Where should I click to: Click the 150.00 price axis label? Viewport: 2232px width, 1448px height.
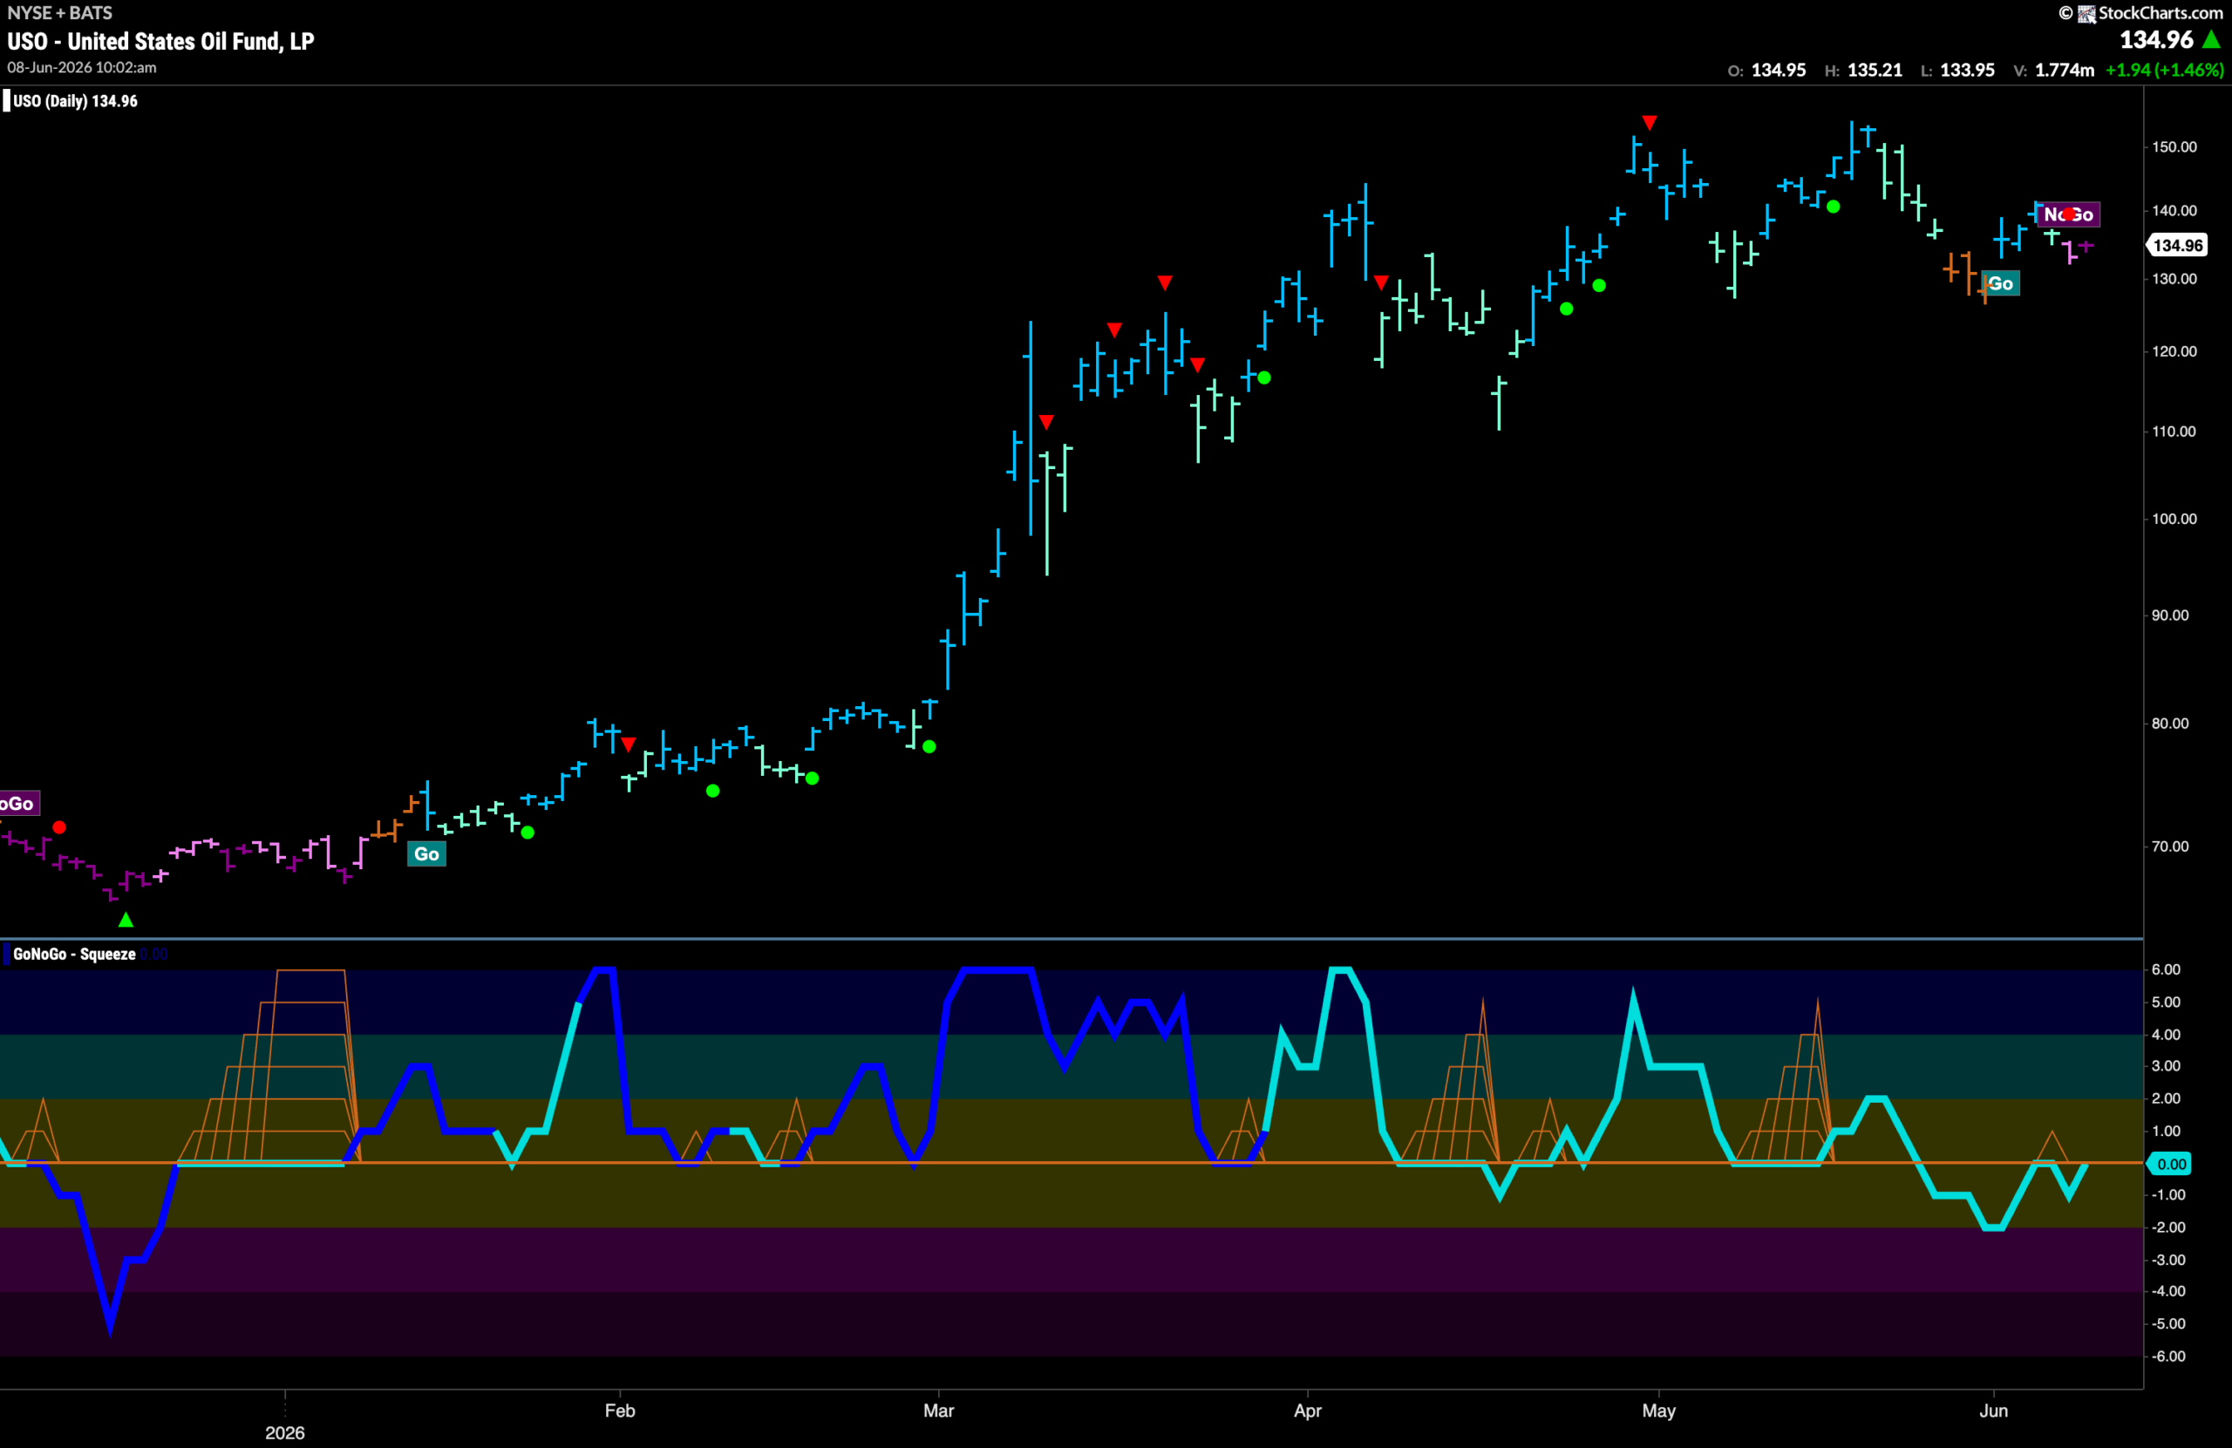(x=2173, y=147)
